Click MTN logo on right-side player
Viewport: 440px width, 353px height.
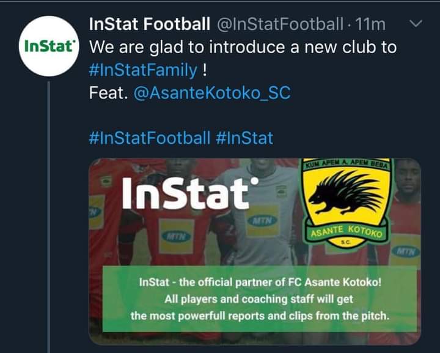coord(405,251)
